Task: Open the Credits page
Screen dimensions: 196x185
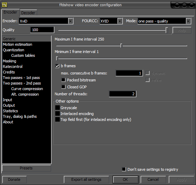Action: click(27, 72)
